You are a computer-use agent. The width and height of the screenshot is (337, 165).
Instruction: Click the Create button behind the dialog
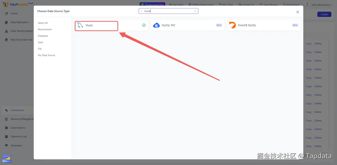click(324, 14)
